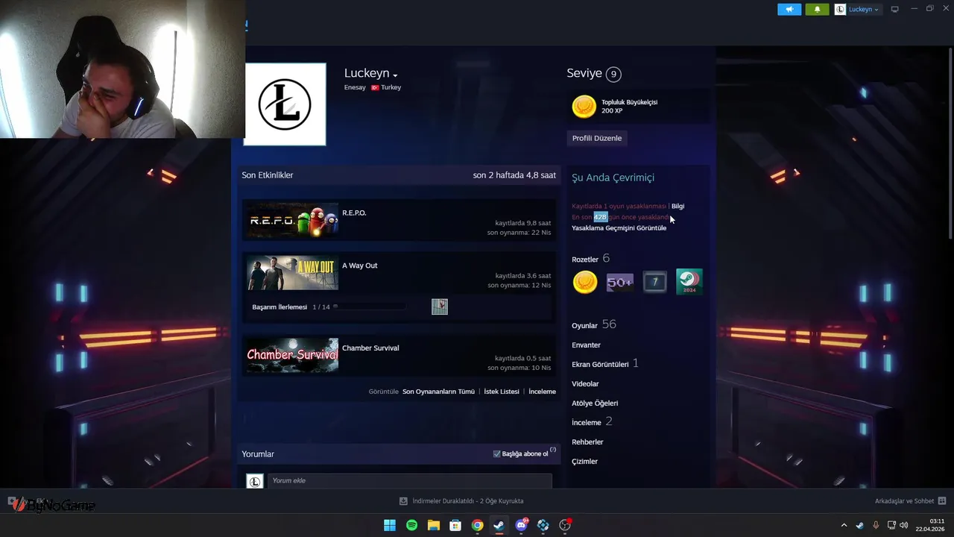This screenshot has width=954, height=537.
Task: Open the Videolar link
Action: [585, 383]
